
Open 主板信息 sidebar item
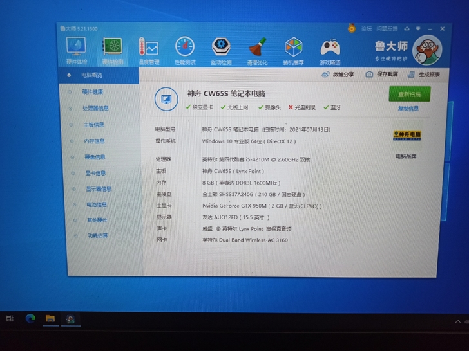tap(93, 125)
